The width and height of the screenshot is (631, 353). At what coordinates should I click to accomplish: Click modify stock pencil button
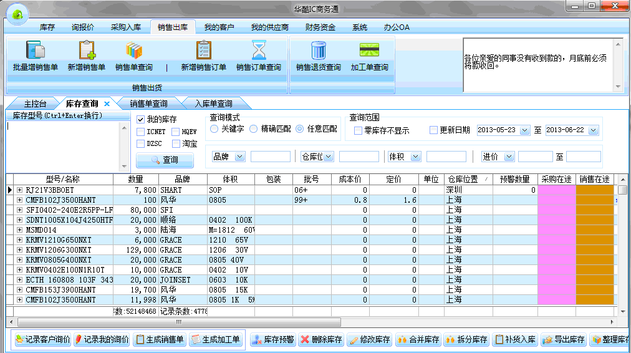coord(370,340)
